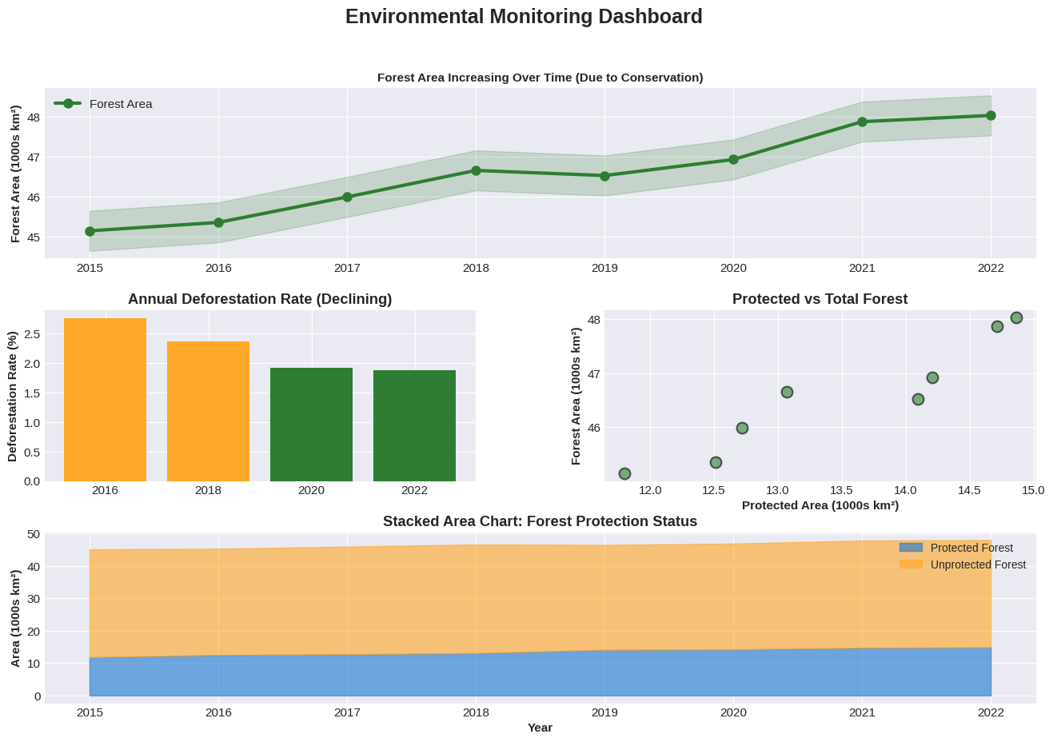Click the Environmental Monitoring Dashboard title

click(x=524, y=17)
